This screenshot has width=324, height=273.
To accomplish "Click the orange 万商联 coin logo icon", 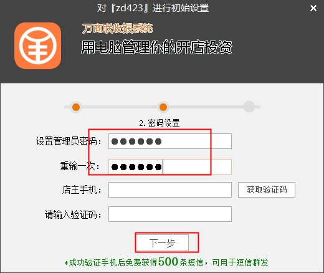I will pyautogui.click(x=38, y=46).
